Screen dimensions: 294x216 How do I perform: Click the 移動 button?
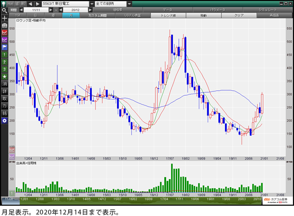point(204,15)
